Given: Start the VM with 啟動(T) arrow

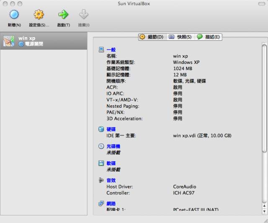Looking at the screenshot, I should pyautogui.click(x=63, y=14).
